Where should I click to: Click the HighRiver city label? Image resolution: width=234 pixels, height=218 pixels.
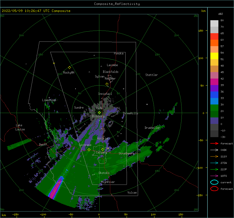[x=108, y=182]
